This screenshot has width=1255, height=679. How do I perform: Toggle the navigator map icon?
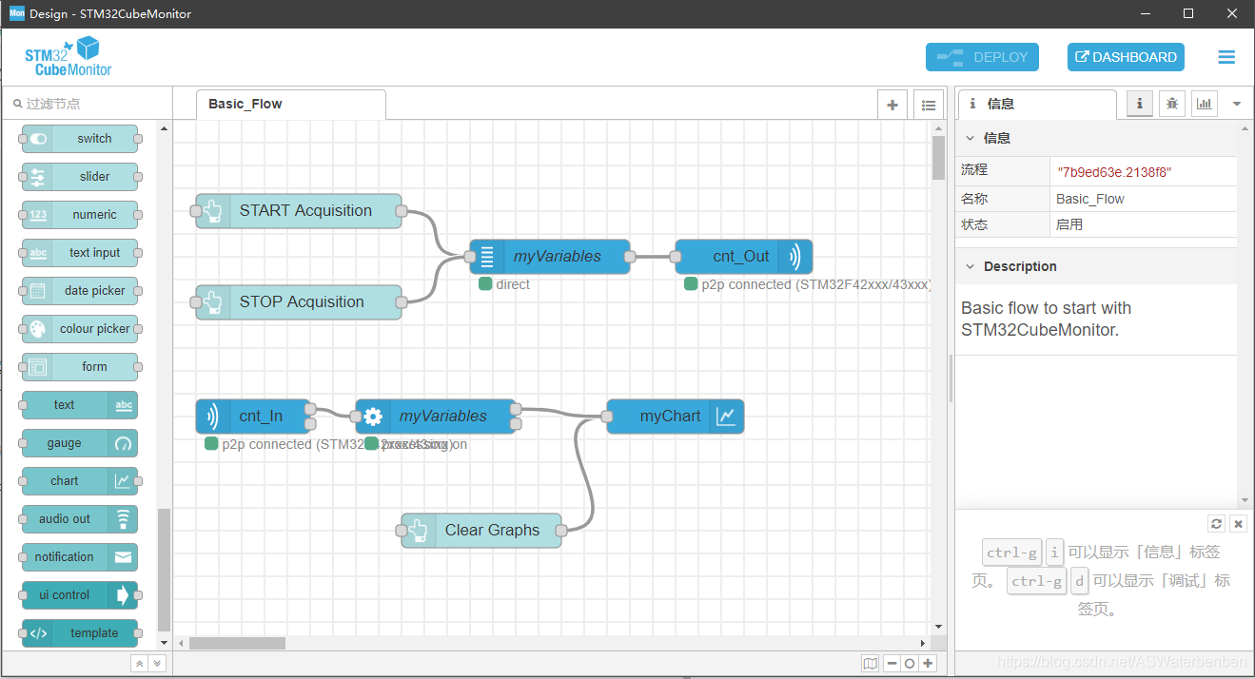(x=870, y=664)
